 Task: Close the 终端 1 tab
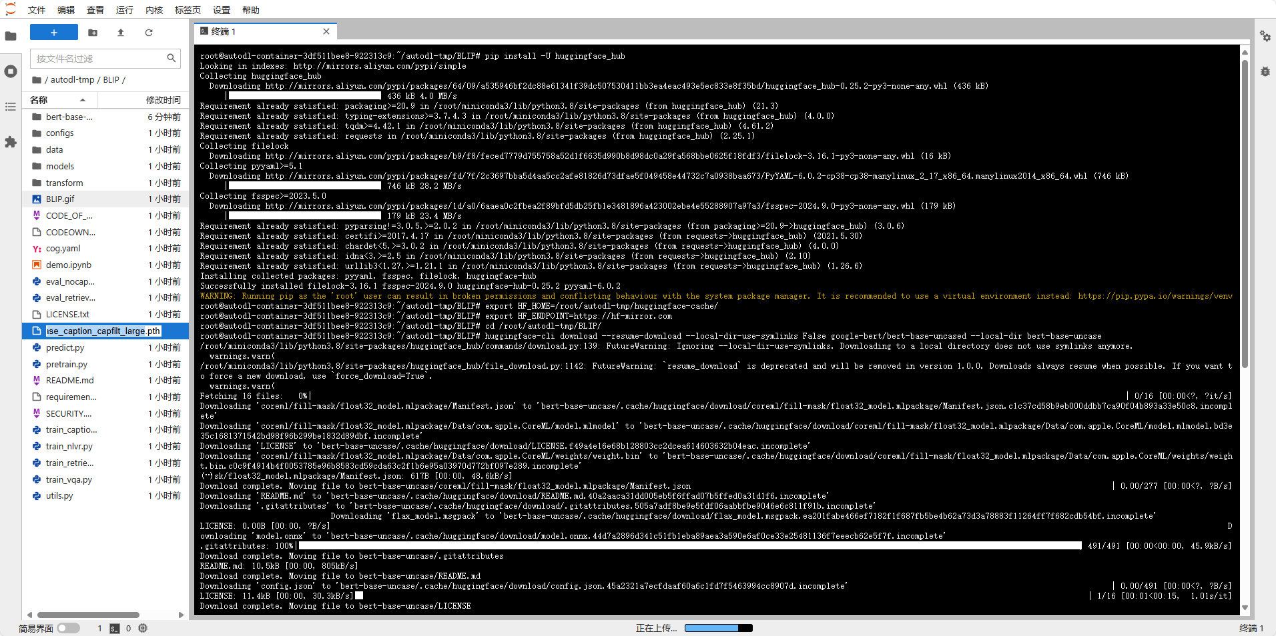pos(326,31)
